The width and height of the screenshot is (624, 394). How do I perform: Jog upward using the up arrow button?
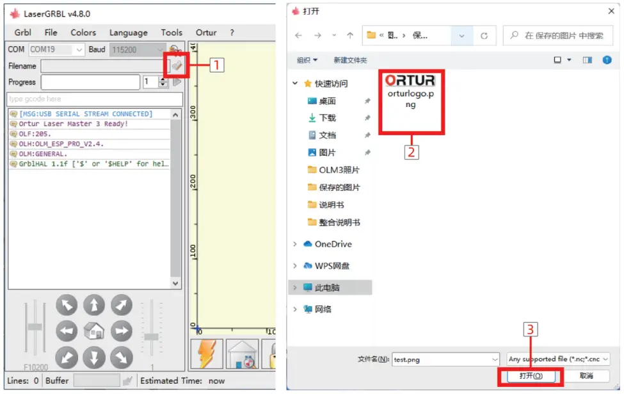(x=94, y=306)
